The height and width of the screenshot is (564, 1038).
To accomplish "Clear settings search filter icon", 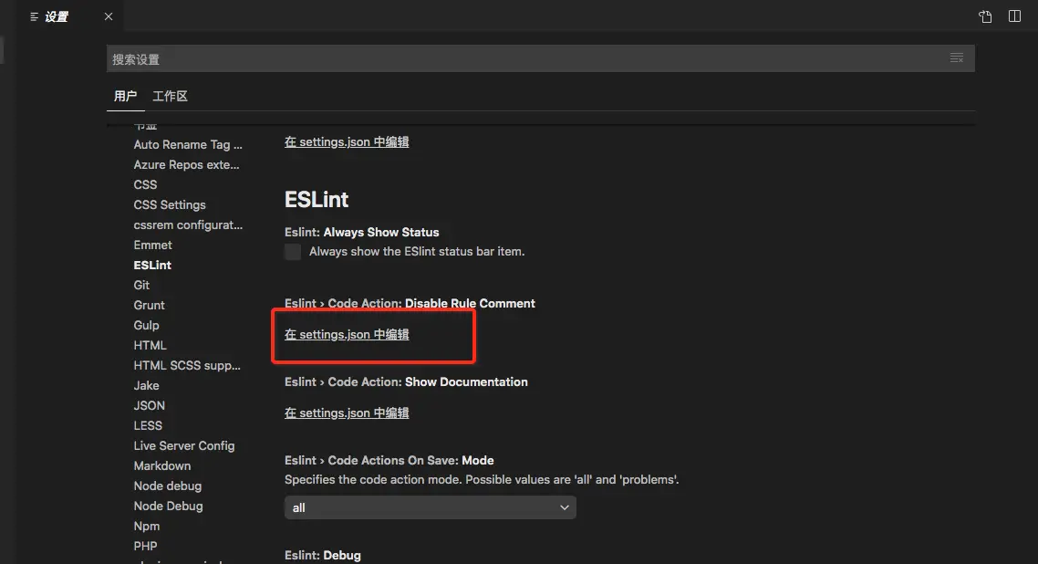I will click(x=957, y=58).
